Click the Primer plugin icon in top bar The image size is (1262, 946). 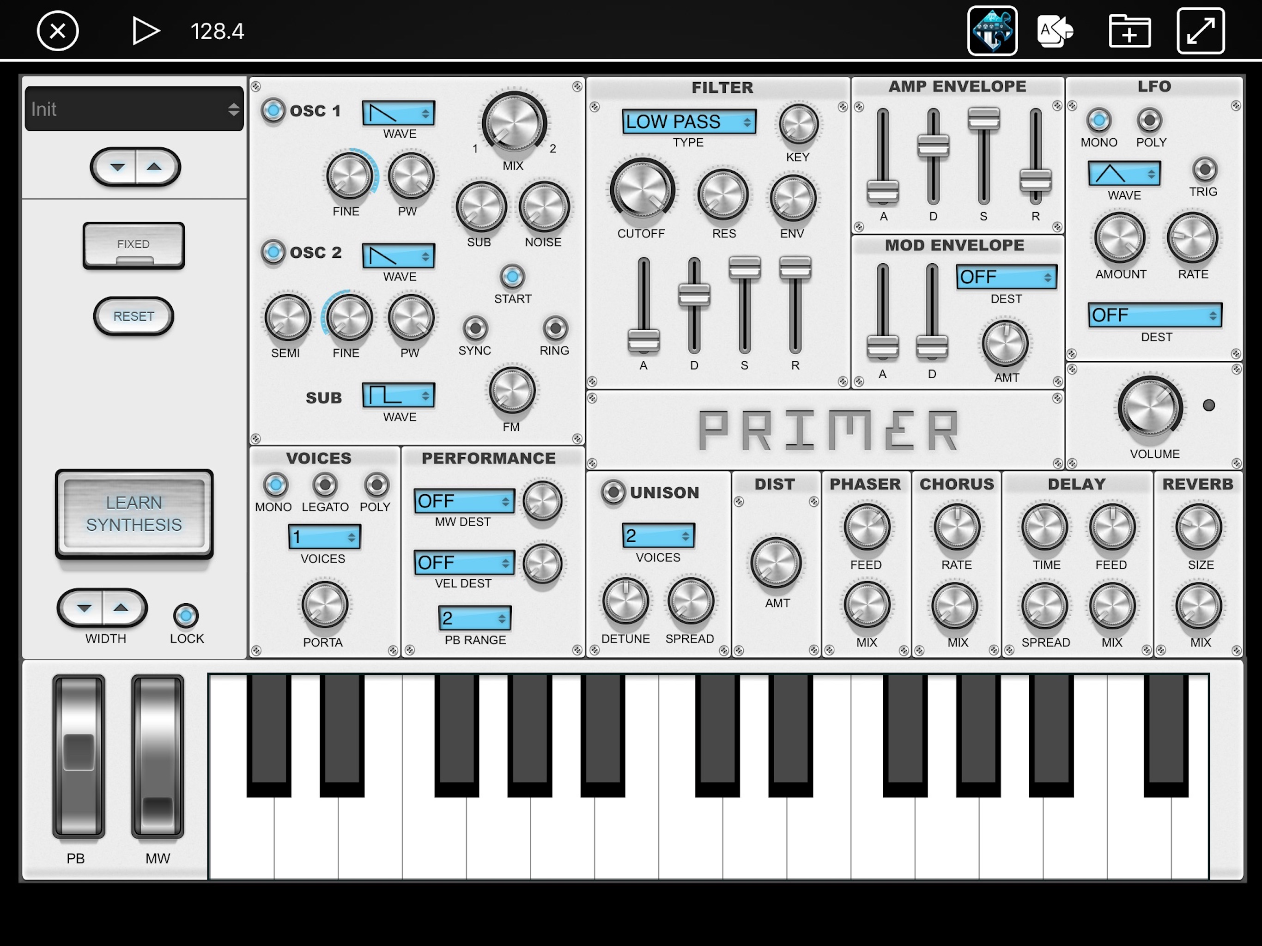[992, 31]
